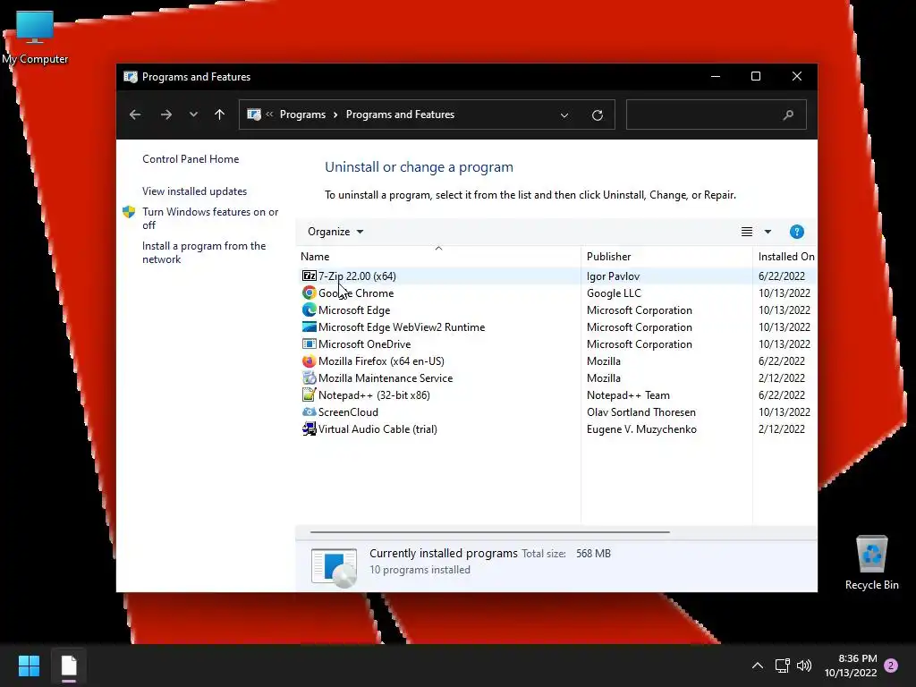Click the 7-Zip program icon
This screenshot has height=687, width=916.
[x=309, y=276]
